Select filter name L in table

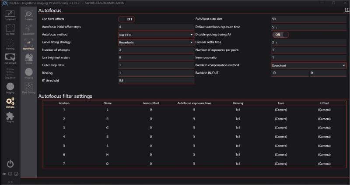(107, 110)
